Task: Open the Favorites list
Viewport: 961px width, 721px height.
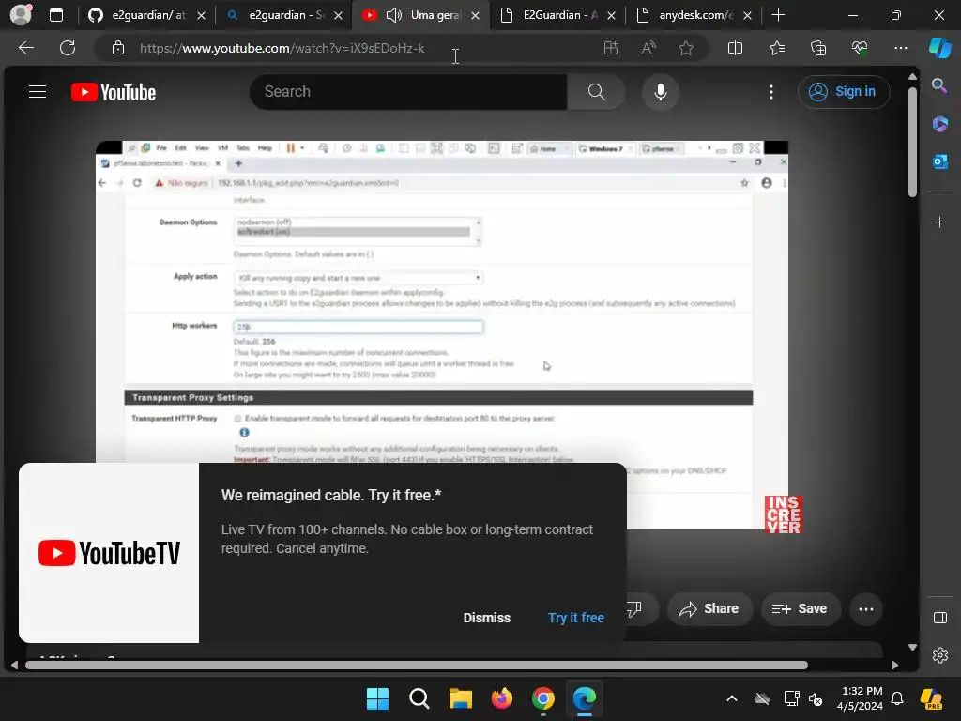Action: click(777, 48)
